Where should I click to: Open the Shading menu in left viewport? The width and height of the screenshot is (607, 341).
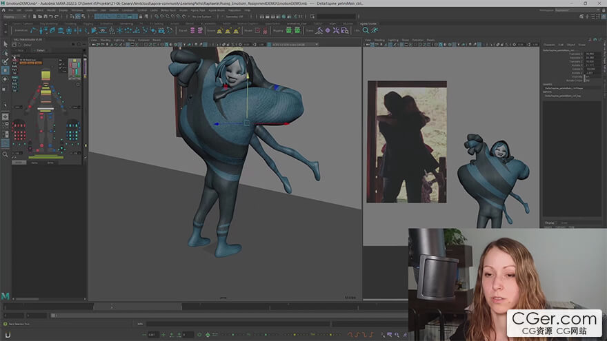pos(106,40)
